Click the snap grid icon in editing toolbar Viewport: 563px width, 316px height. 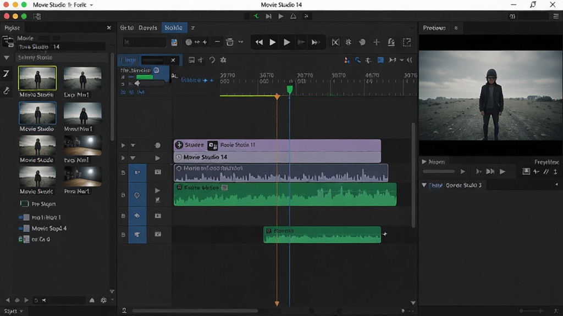(x=348, y=42)
